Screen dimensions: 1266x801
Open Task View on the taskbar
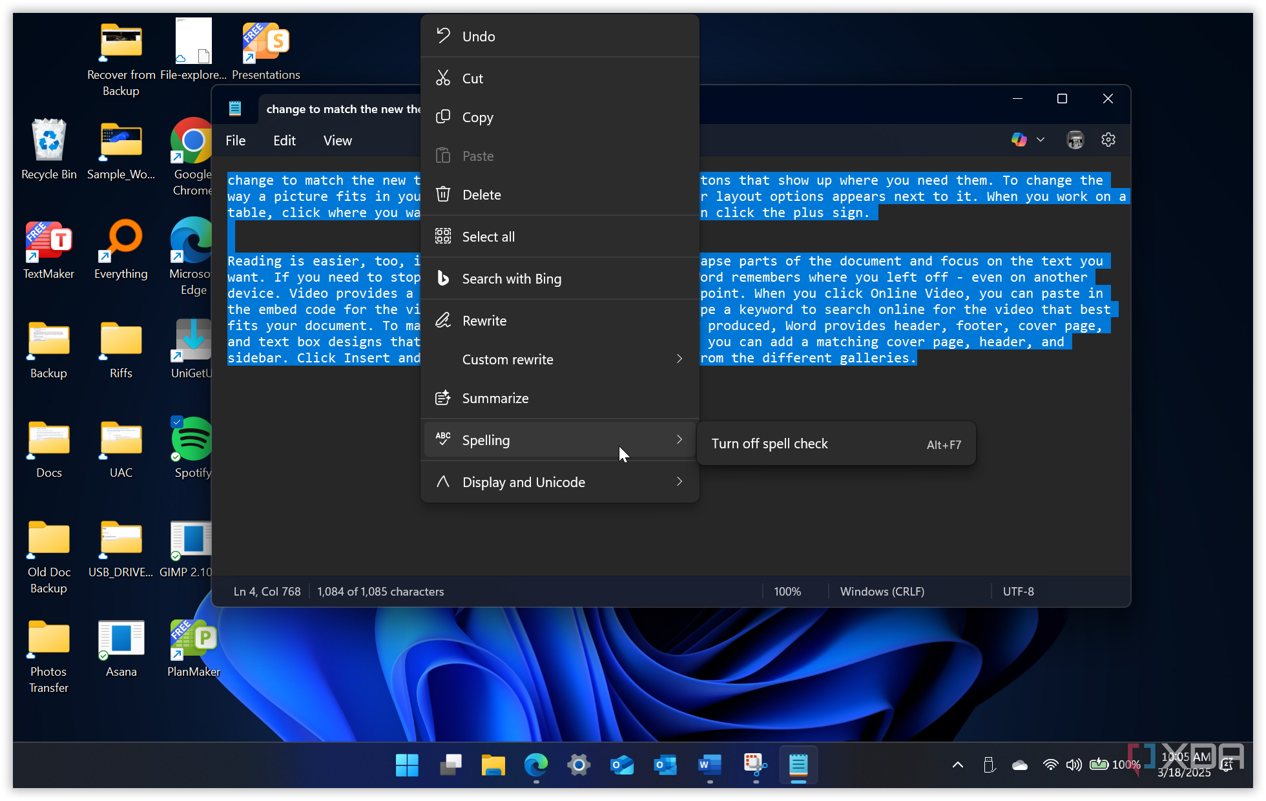pos(450,765)
